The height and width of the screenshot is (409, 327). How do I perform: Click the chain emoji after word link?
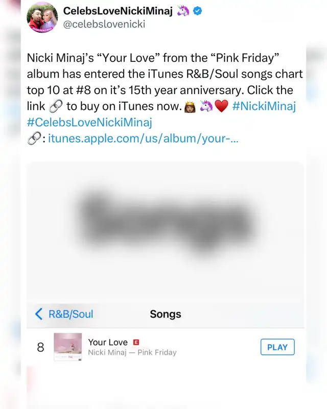(x=56, y=106)
